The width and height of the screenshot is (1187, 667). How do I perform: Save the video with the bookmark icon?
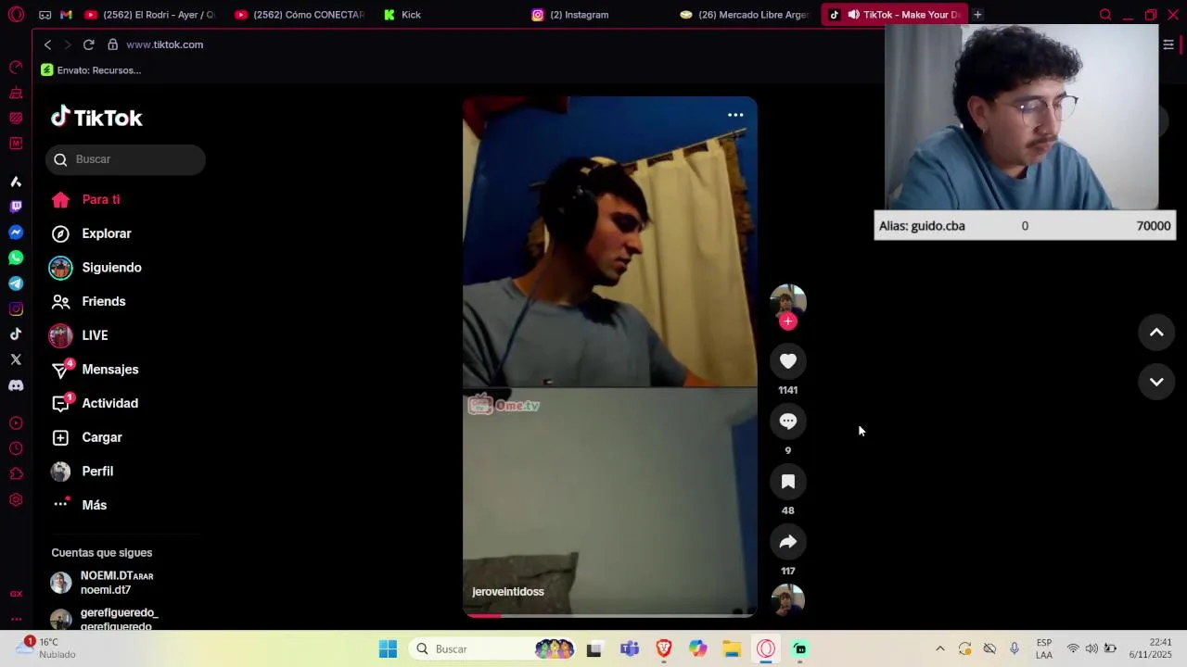point(788,482)
